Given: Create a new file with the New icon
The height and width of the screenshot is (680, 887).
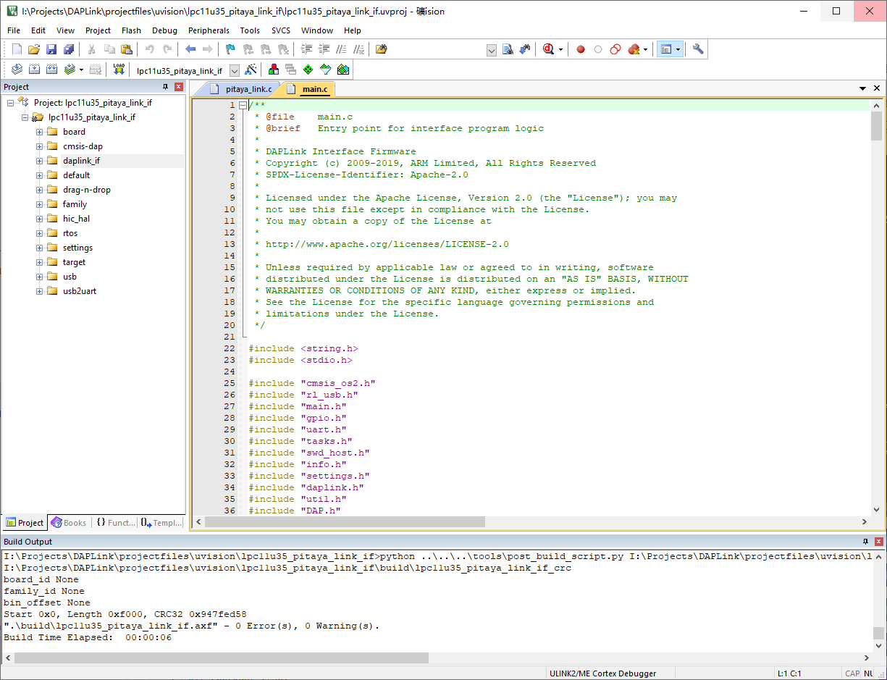Looking at the screenshot, I should pos(17,49).
